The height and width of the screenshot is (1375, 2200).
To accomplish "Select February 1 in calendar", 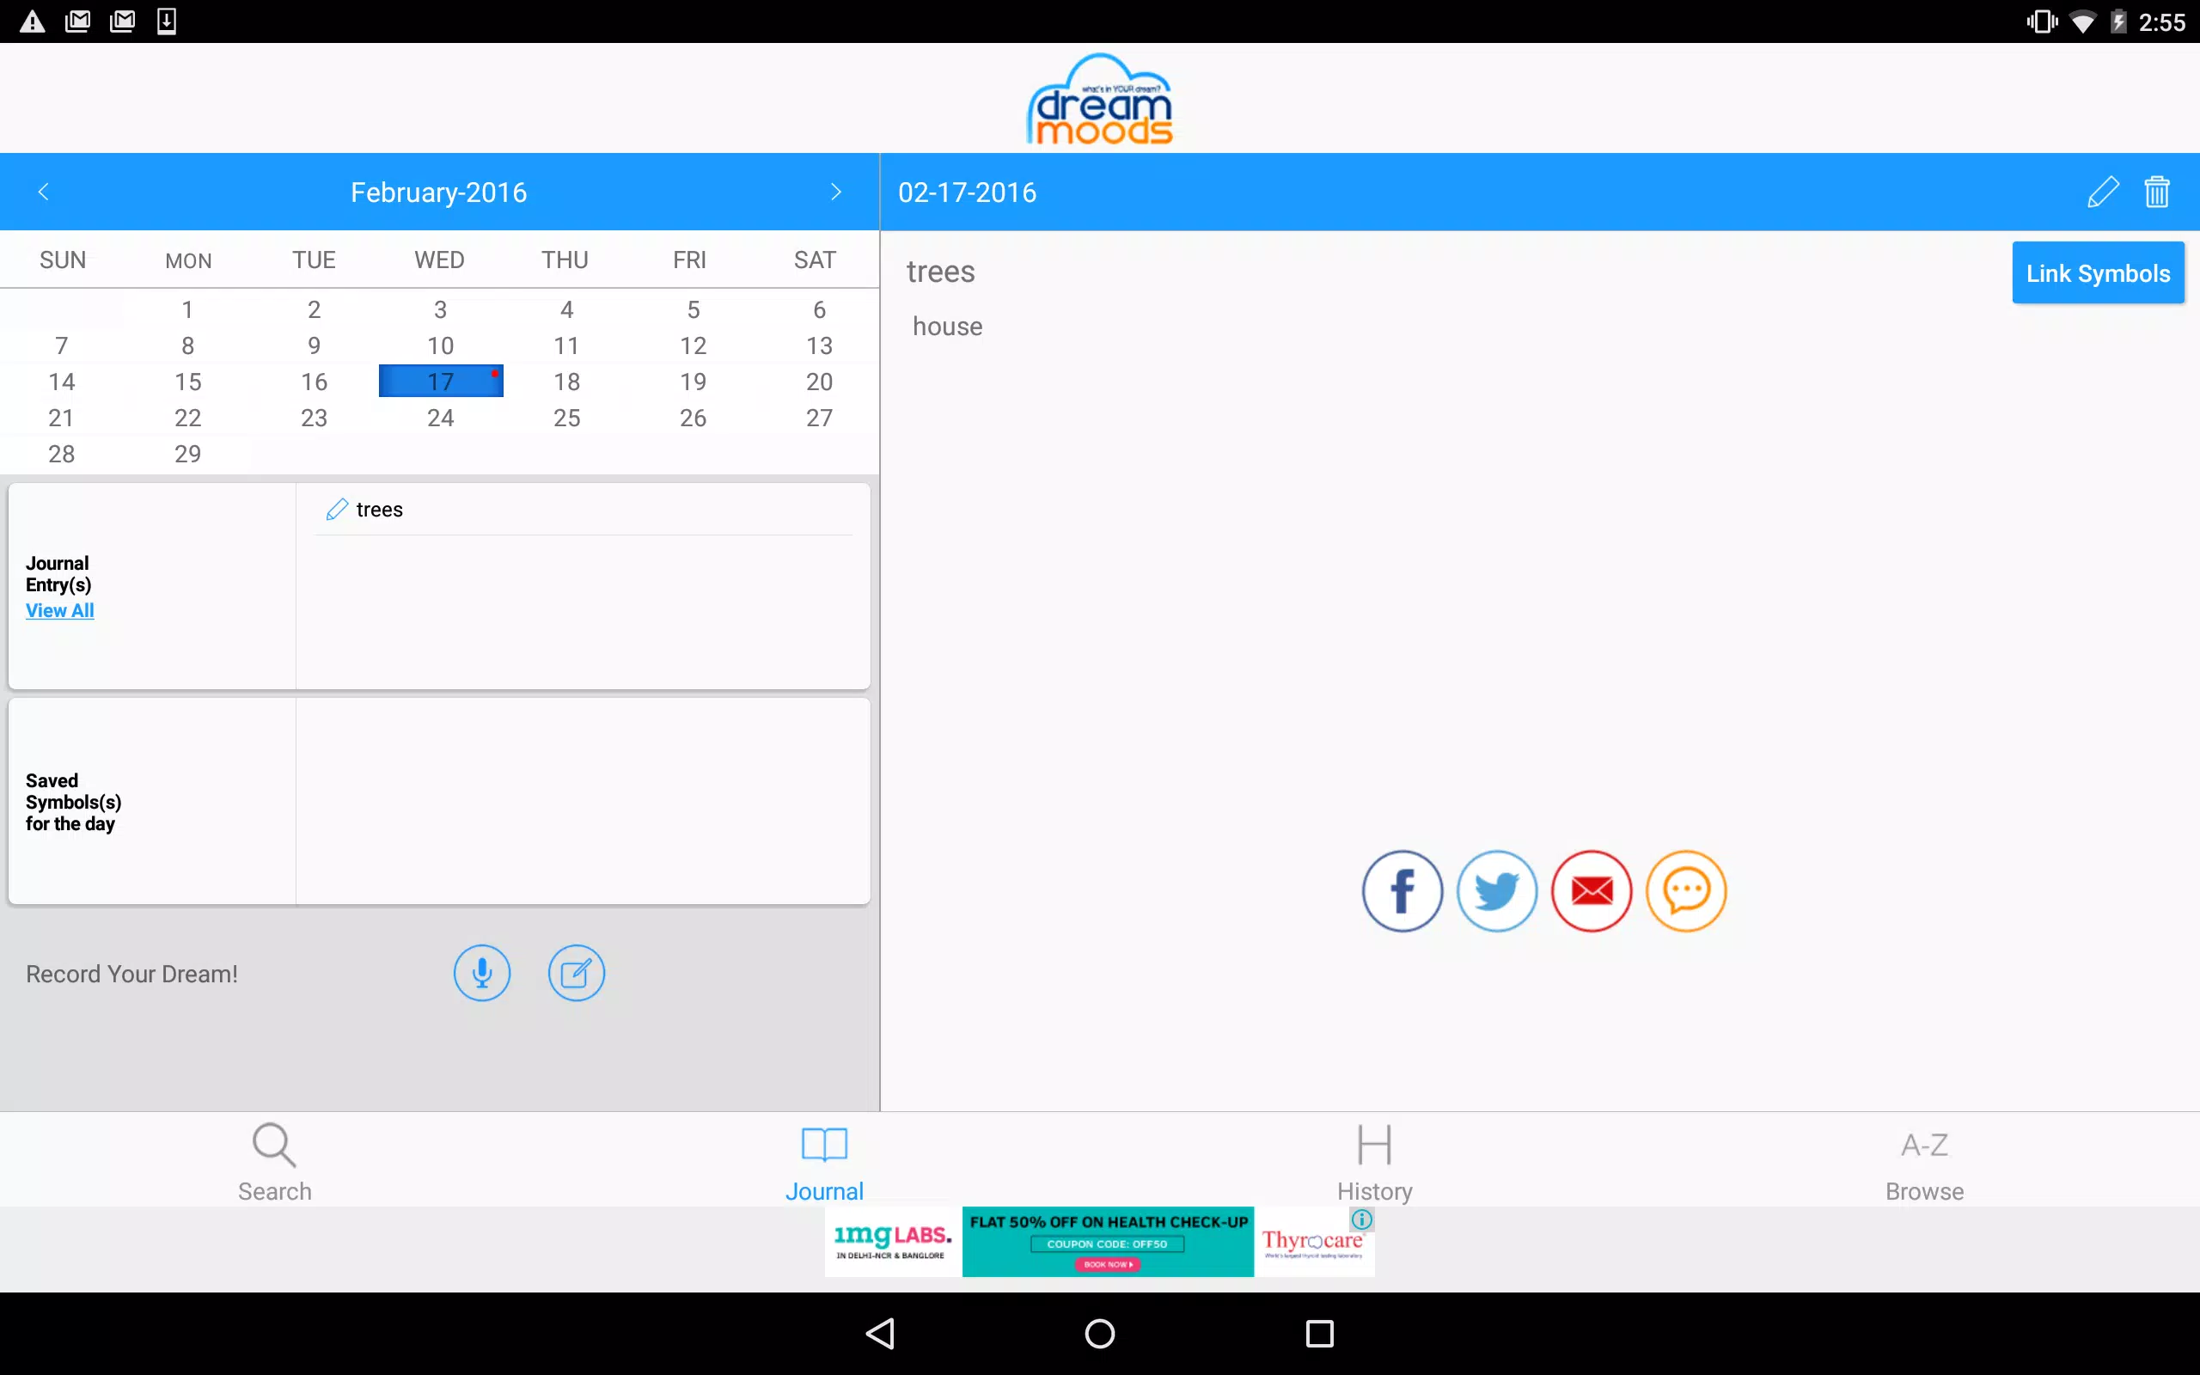I will 187,310.
